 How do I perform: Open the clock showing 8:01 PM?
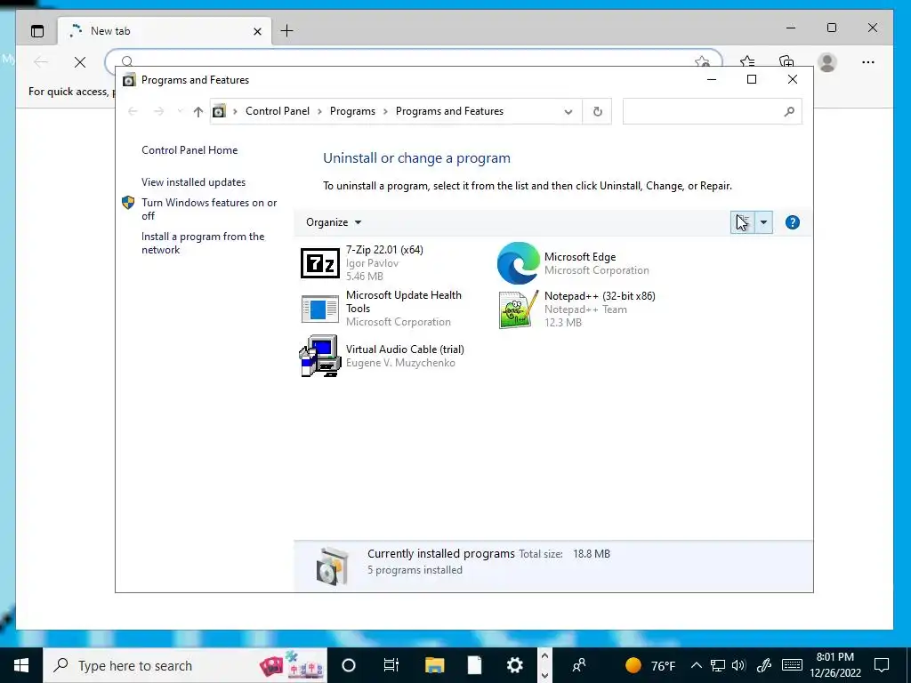pos(835,665)
